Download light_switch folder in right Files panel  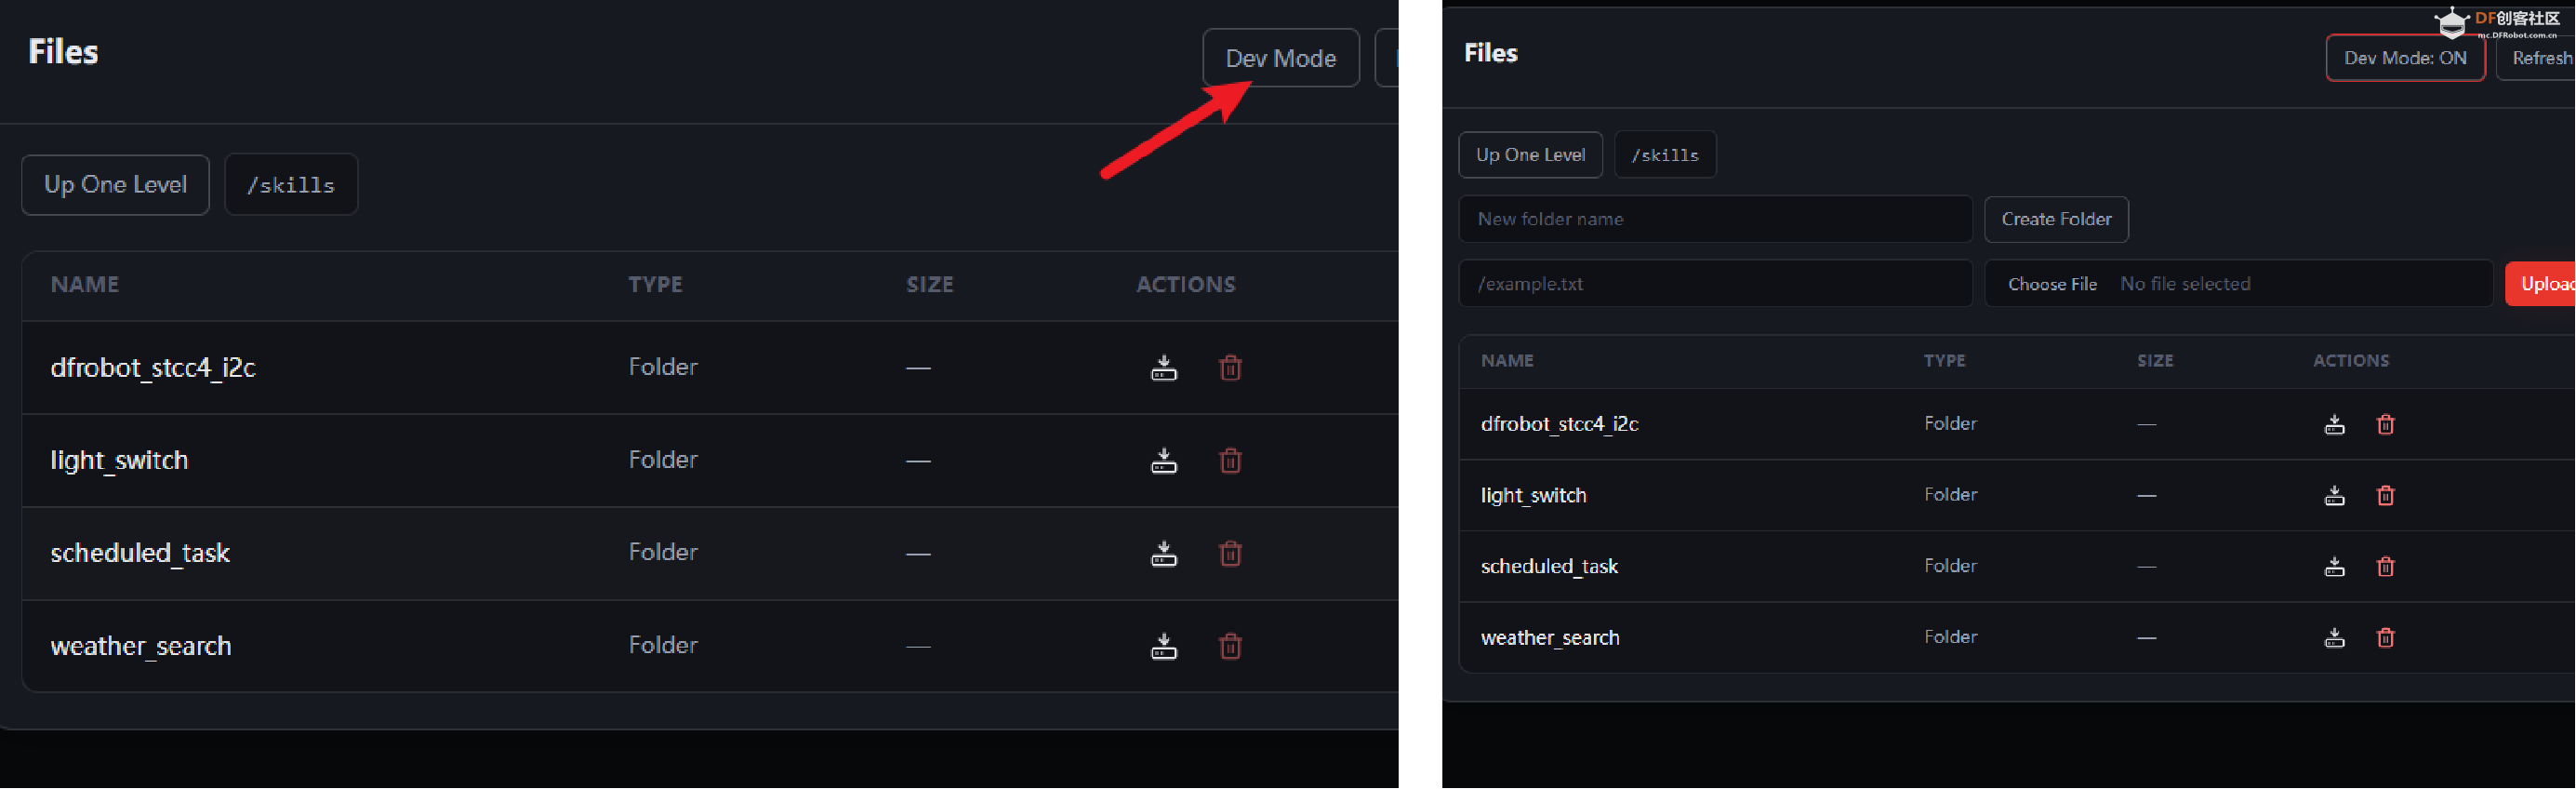tap(2335, 496)
